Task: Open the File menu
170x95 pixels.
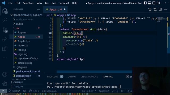Action: point(10,3)
